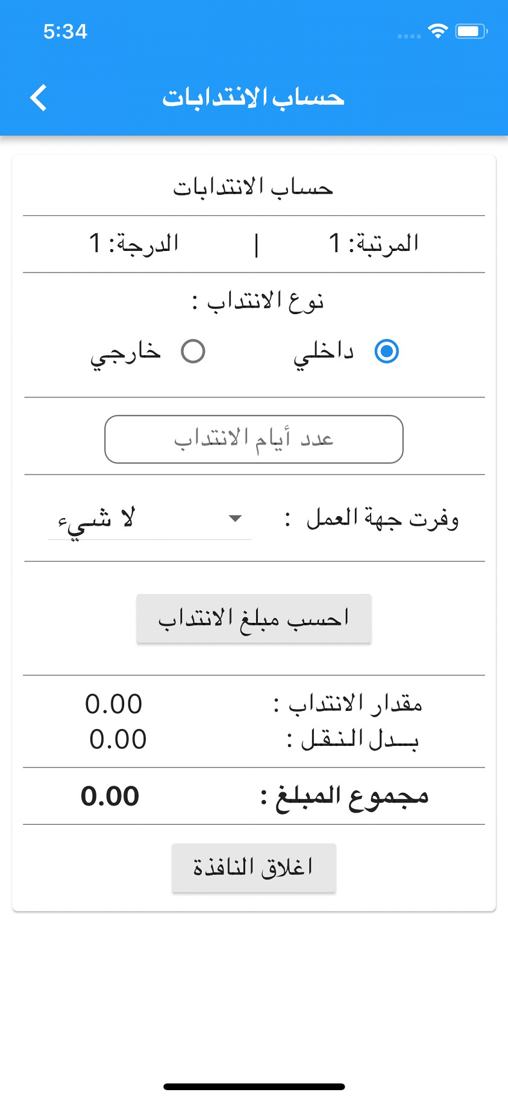Click the عدد أيام الانتداب input field
The width and height of the screenshot is (508, 1101).
point(254,439)
